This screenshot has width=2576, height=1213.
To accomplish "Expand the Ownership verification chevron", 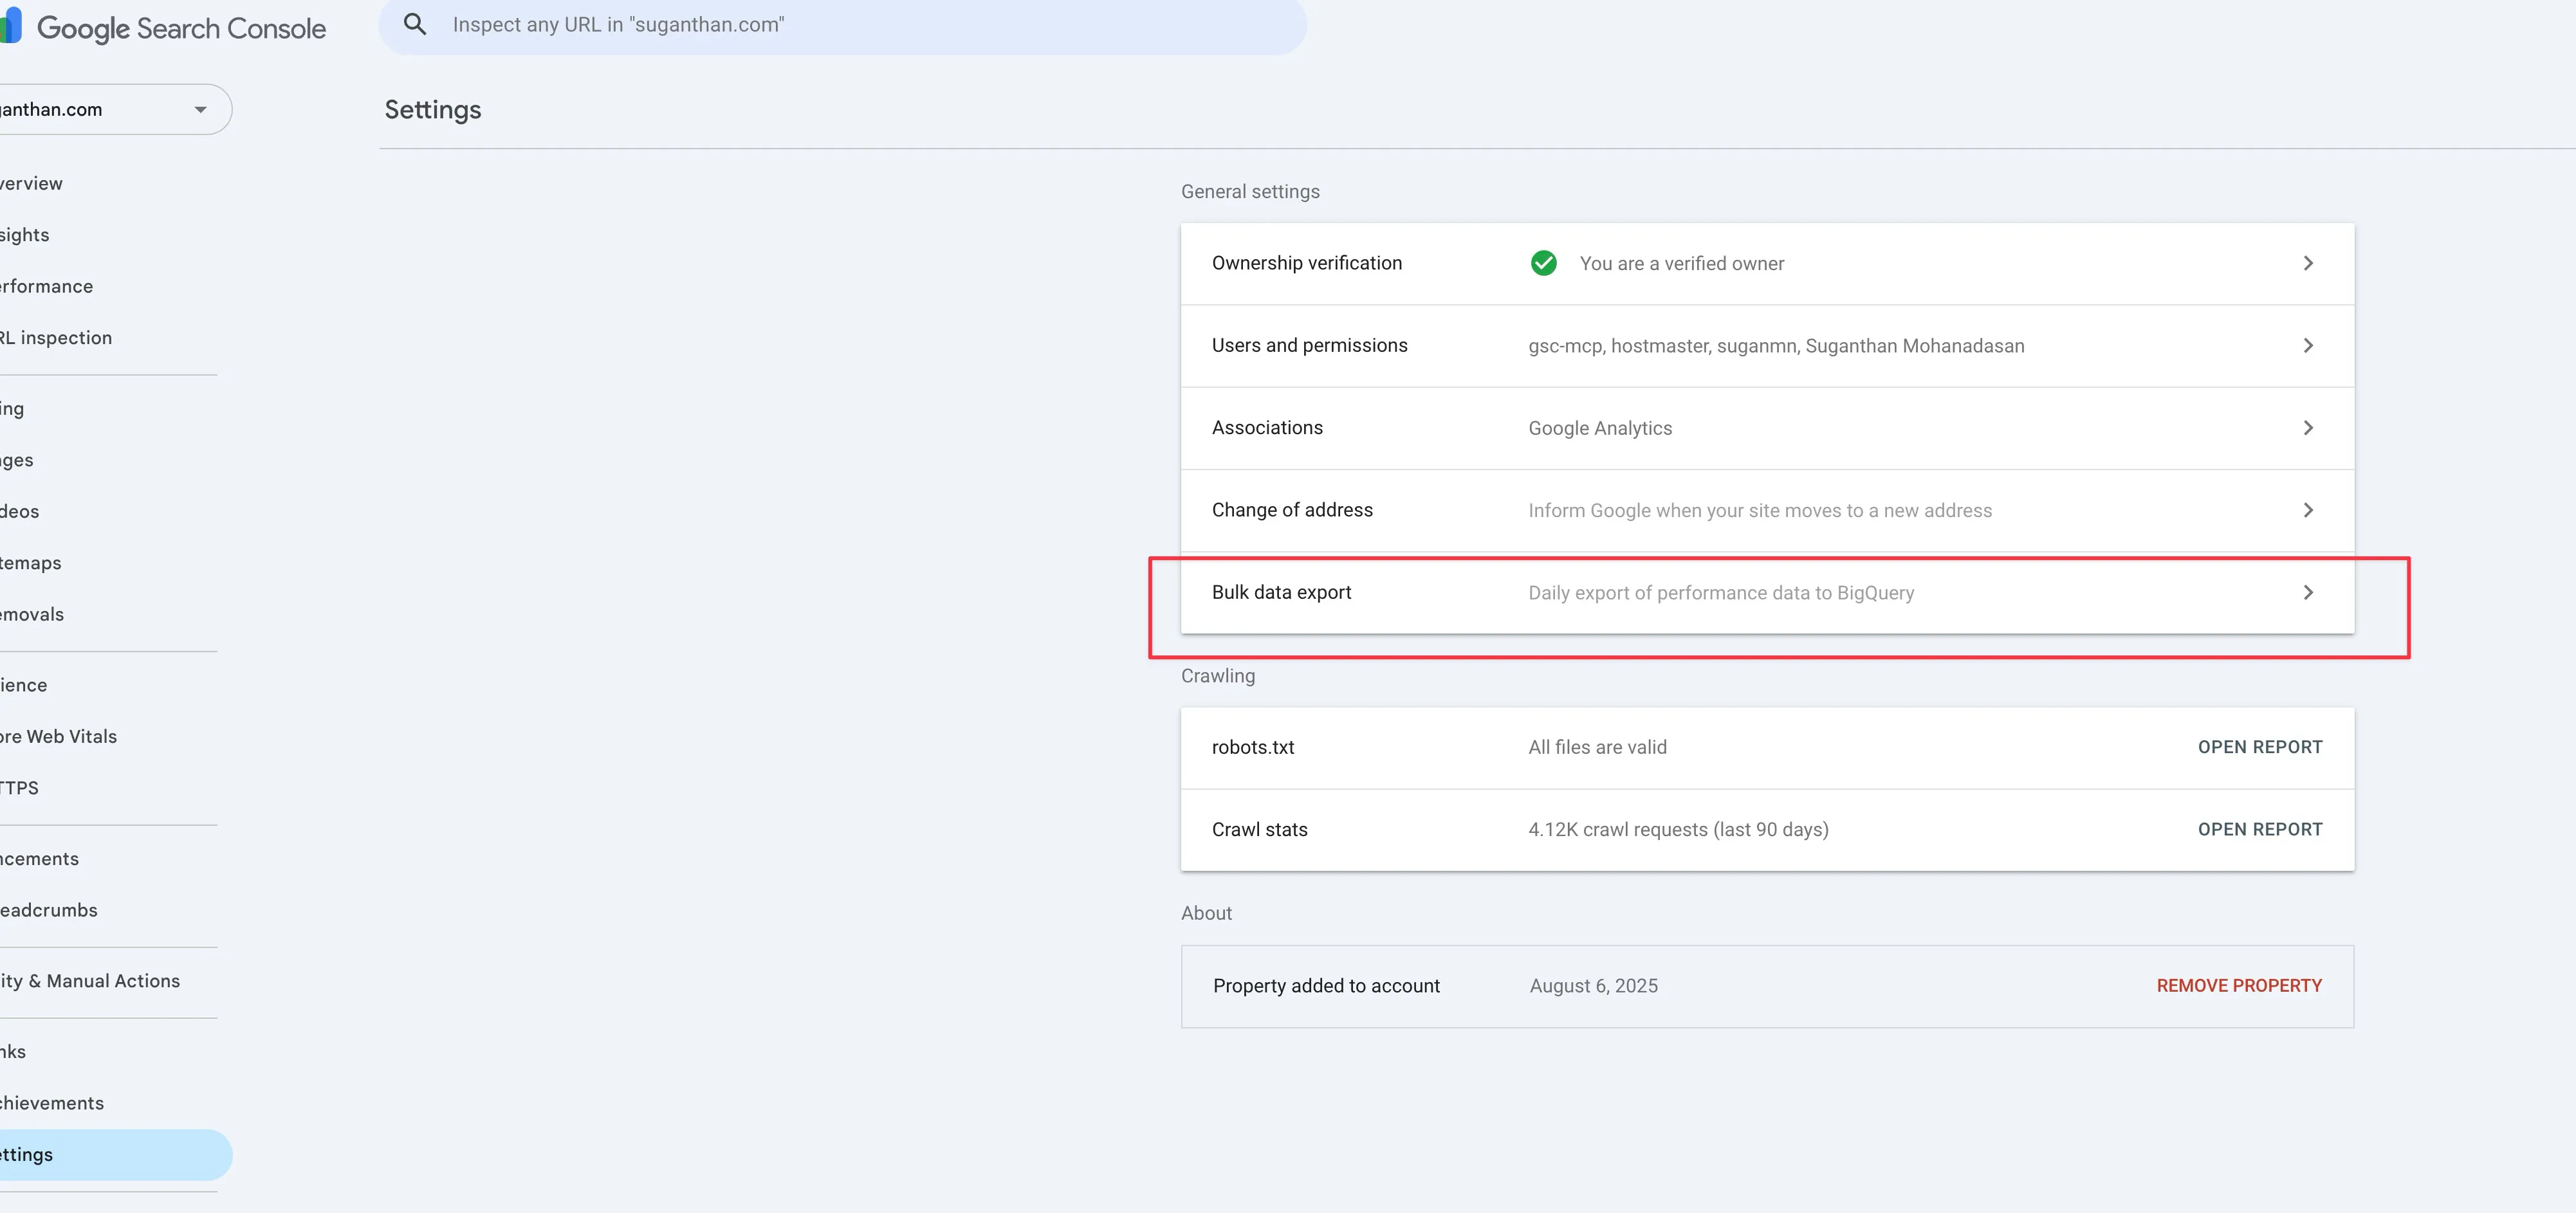I will [2307, 263].
